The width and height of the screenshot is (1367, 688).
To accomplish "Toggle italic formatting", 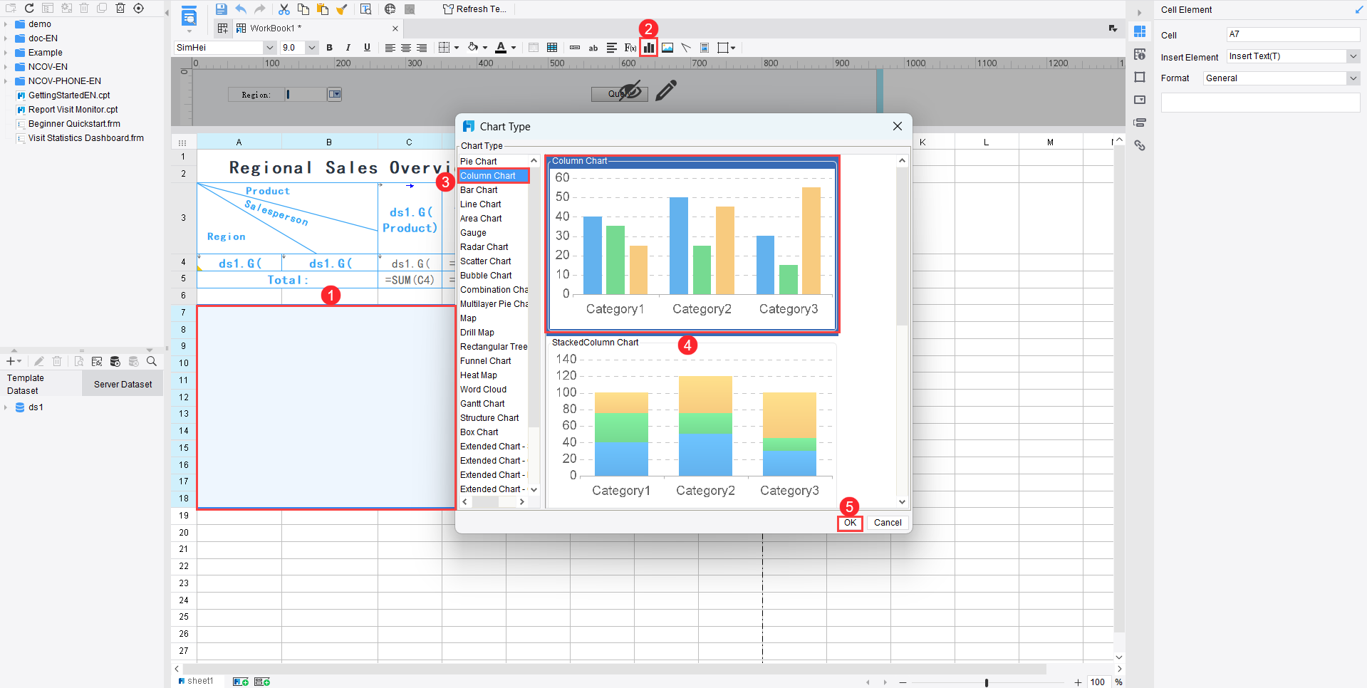I will 348,48.
